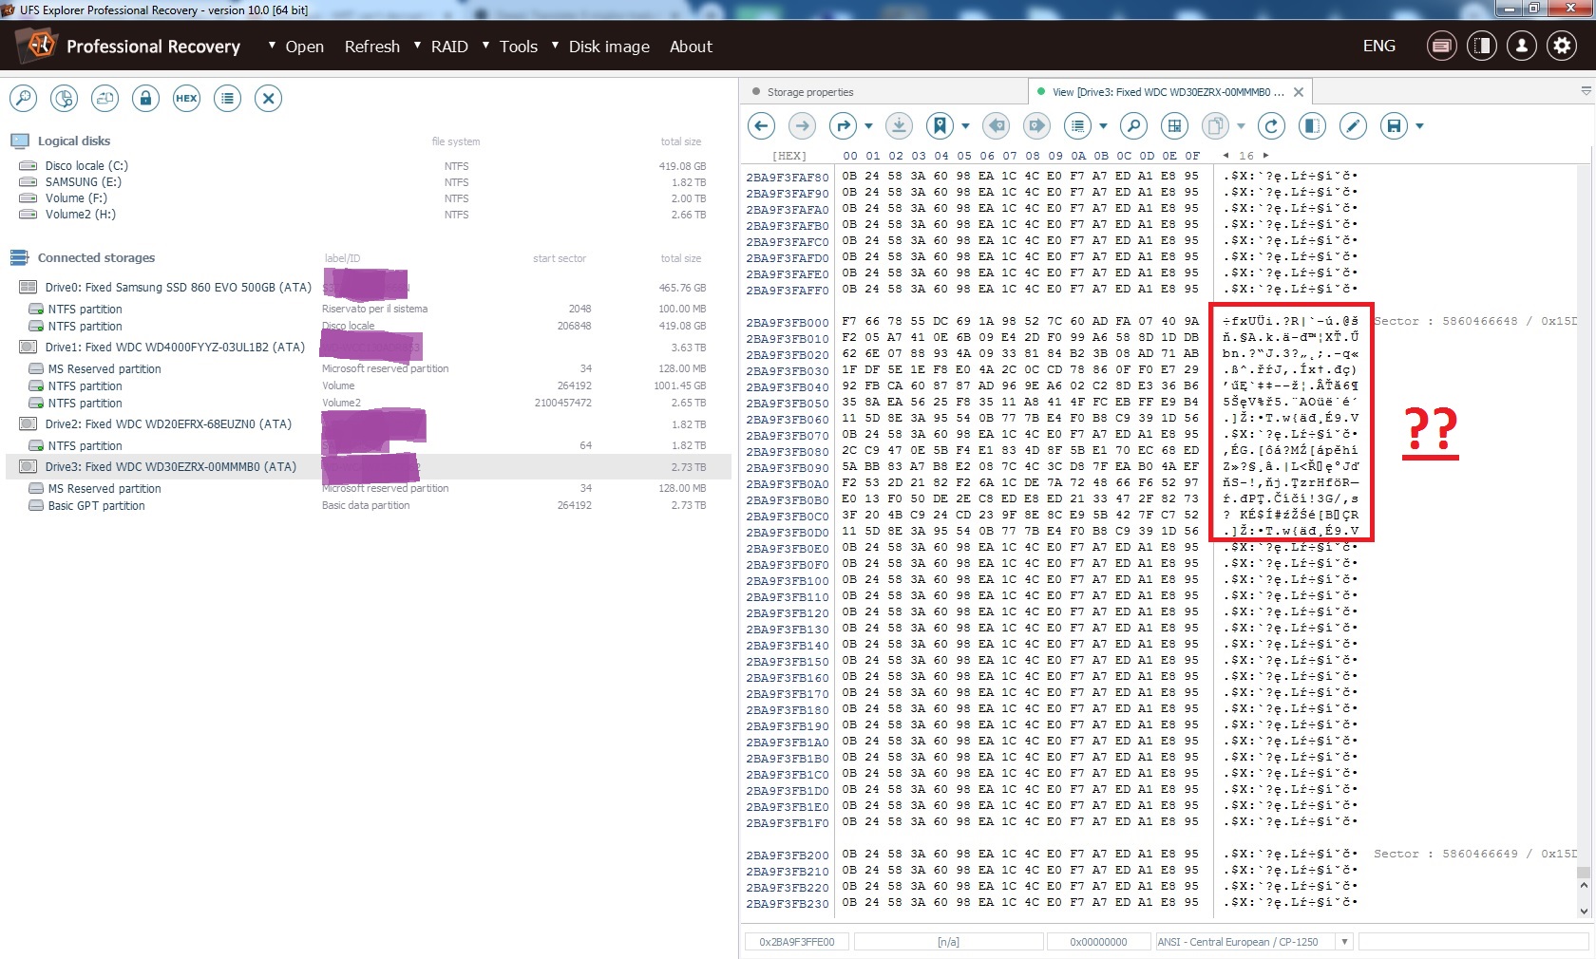The width and height of the screenshot is (1596, 959).
Task: Click the download-arrow icon in the hex viewer toolbar
Action: coord(899,125)
